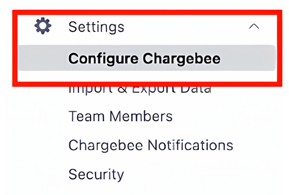Click the Members word in Team Members
Image resolution: width=289 pixels, height=195 pixels.
coord(141,116)
